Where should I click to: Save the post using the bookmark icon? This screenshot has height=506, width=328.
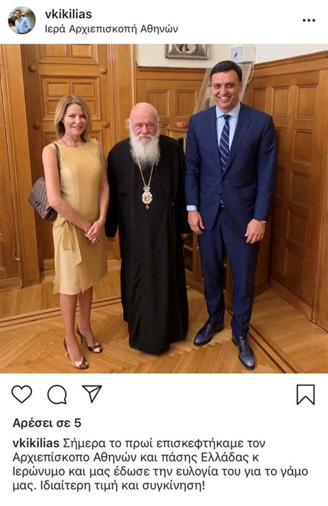click(306, 395)
